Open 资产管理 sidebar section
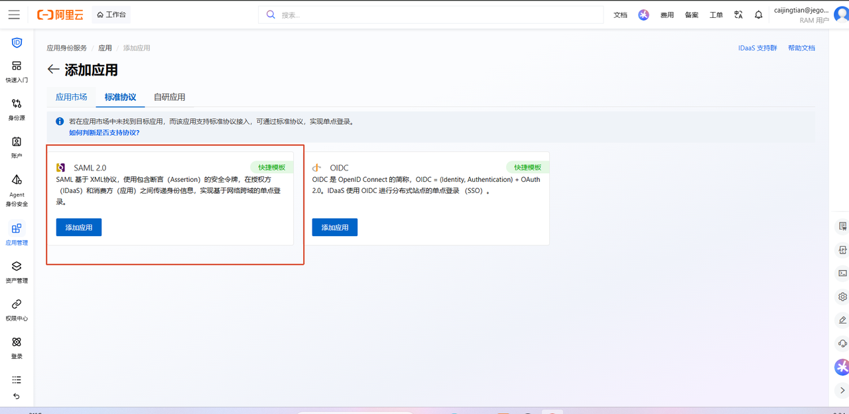Image resolution: width=849 pixels, height=414 pixels. [x=17, y=272]
